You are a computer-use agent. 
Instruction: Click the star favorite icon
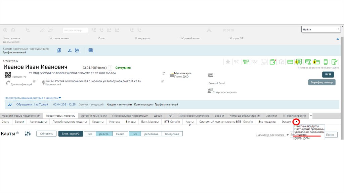pyautogui.click(x=228, y=62)
